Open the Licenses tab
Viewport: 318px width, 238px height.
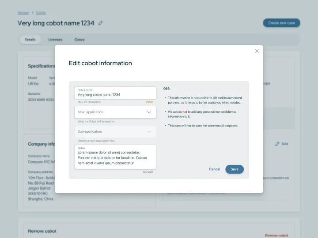pyautogui.click(x=55, y=40)
